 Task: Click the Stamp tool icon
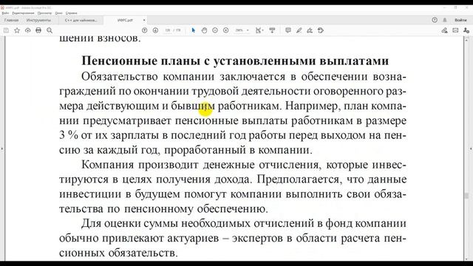[321, 30]
